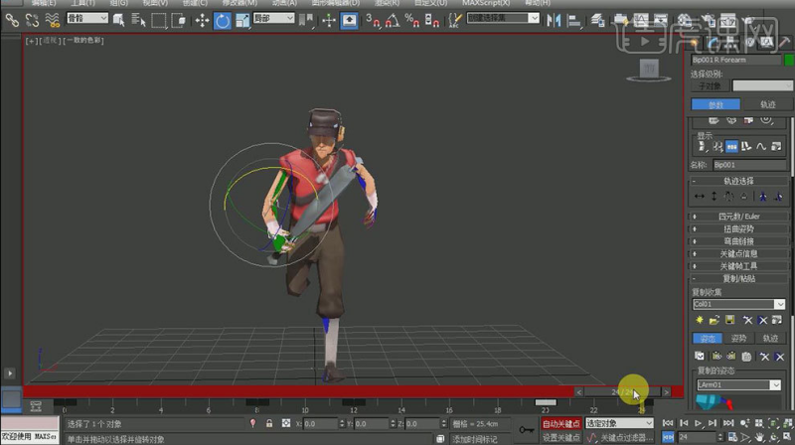Open the 修改器(M) menu
Viewport: 795px width, 445px height.
(239, 3)
